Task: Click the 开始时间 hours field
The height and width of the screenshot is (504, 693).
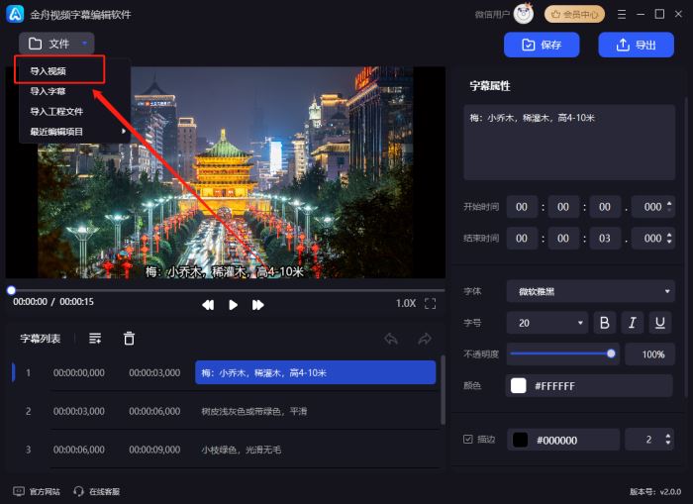Action: point(522,207)
